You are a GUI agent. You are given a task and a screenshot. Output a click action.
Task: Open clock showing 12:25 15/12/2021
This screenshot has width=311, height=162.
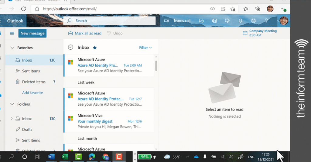(266, 157)
